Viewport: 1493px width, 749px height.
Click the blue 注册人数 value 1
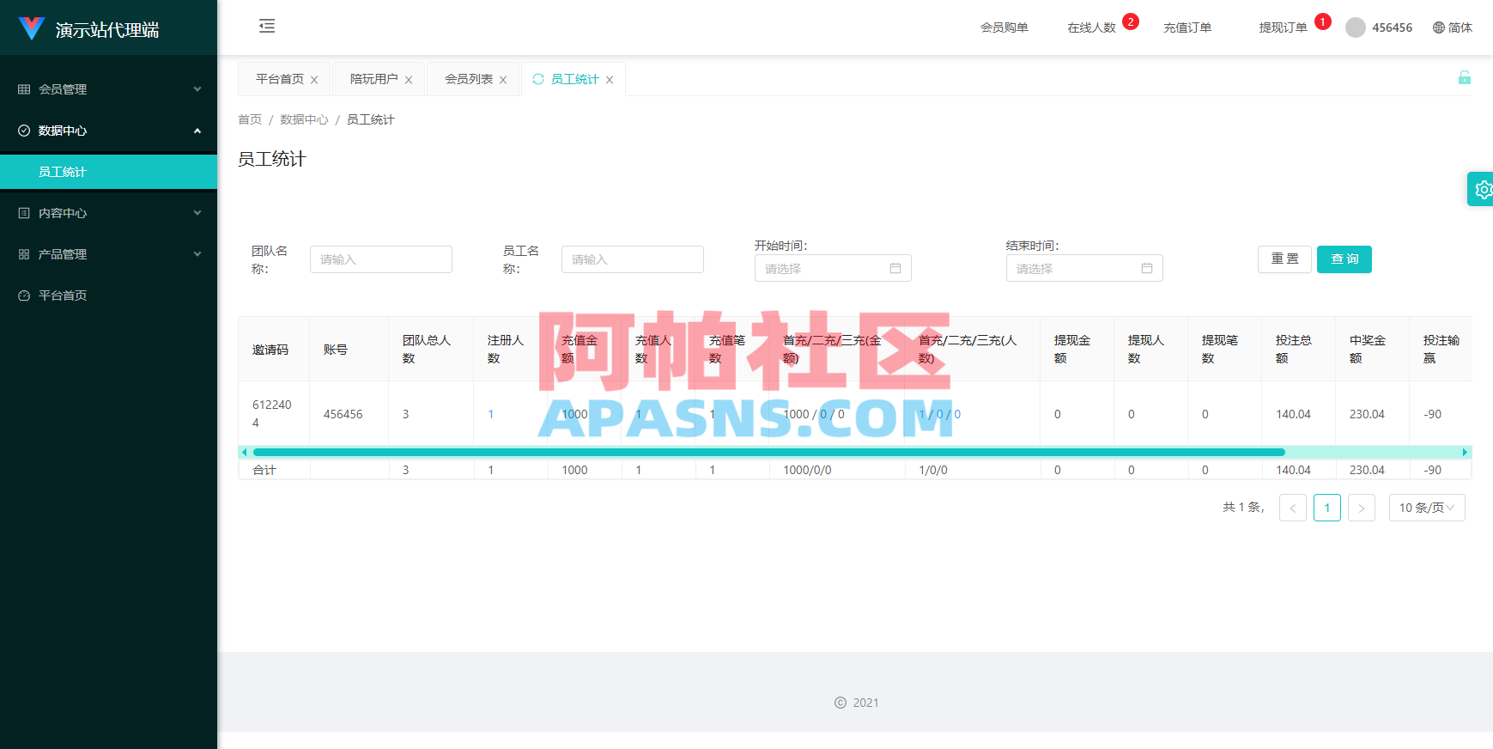[491, 414]
